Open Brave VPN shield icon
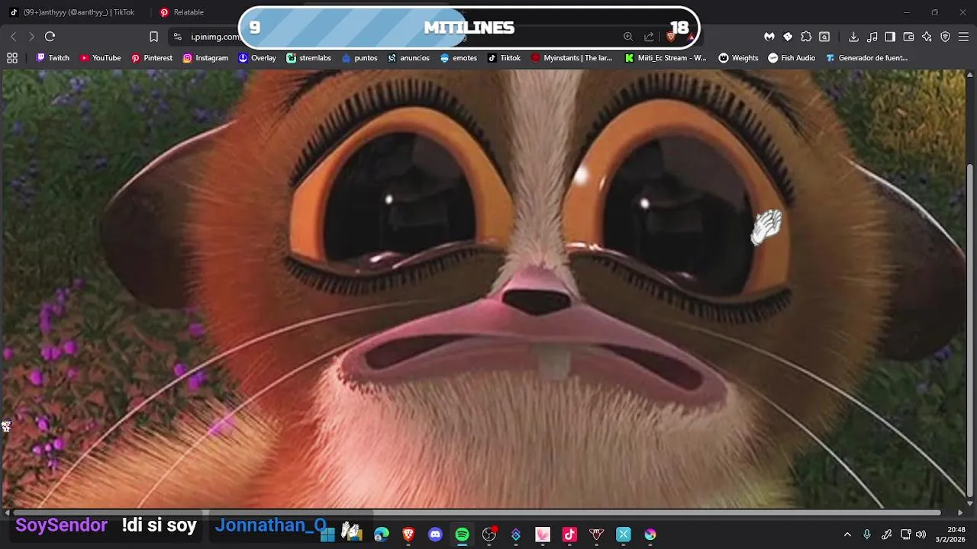 [x=945, y=37]
